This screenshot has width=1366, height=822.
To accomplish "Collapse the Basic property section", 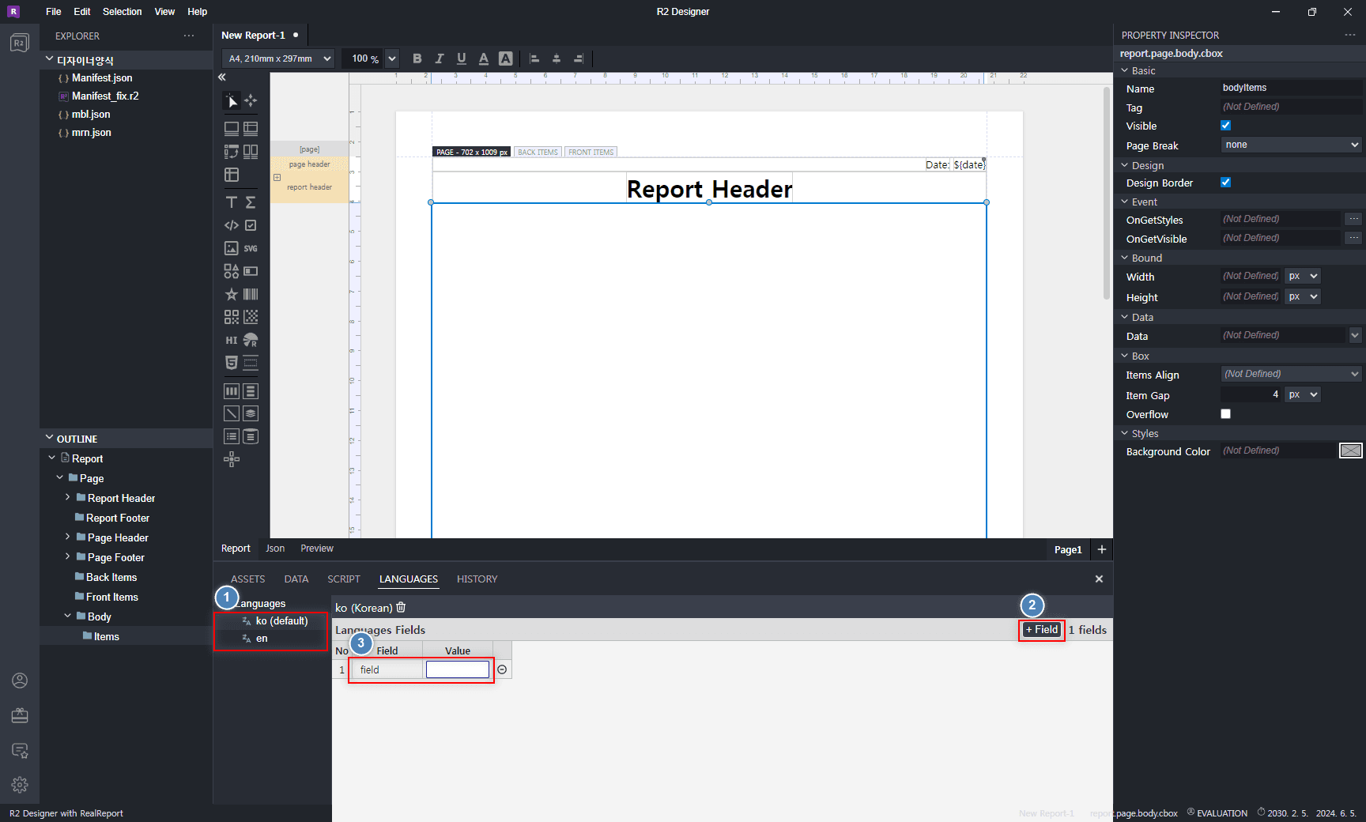I will (x=1125, y=70).
